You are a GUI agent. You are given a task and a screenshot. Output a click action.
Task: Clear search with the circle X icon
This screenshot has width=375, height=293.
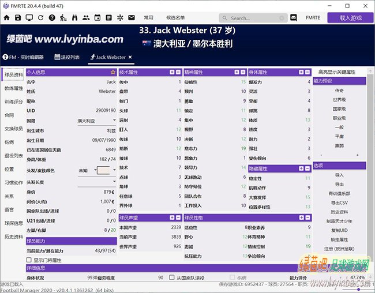pos(282,18)
